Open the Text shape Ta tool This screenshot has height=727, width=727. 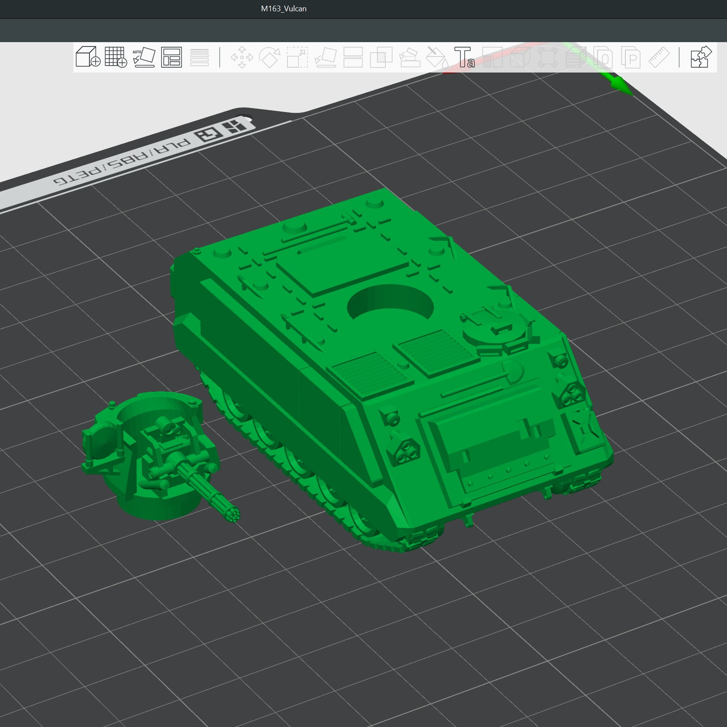click(465, 57)
